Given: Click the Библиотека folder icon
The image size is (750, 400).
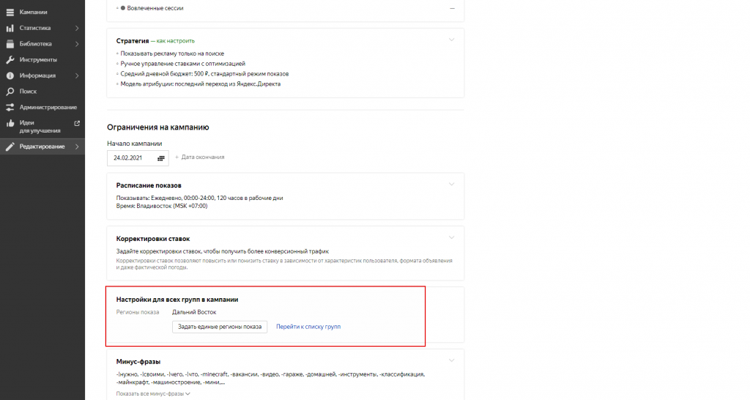Looking at the screenshot, I should tap(10, 44).
